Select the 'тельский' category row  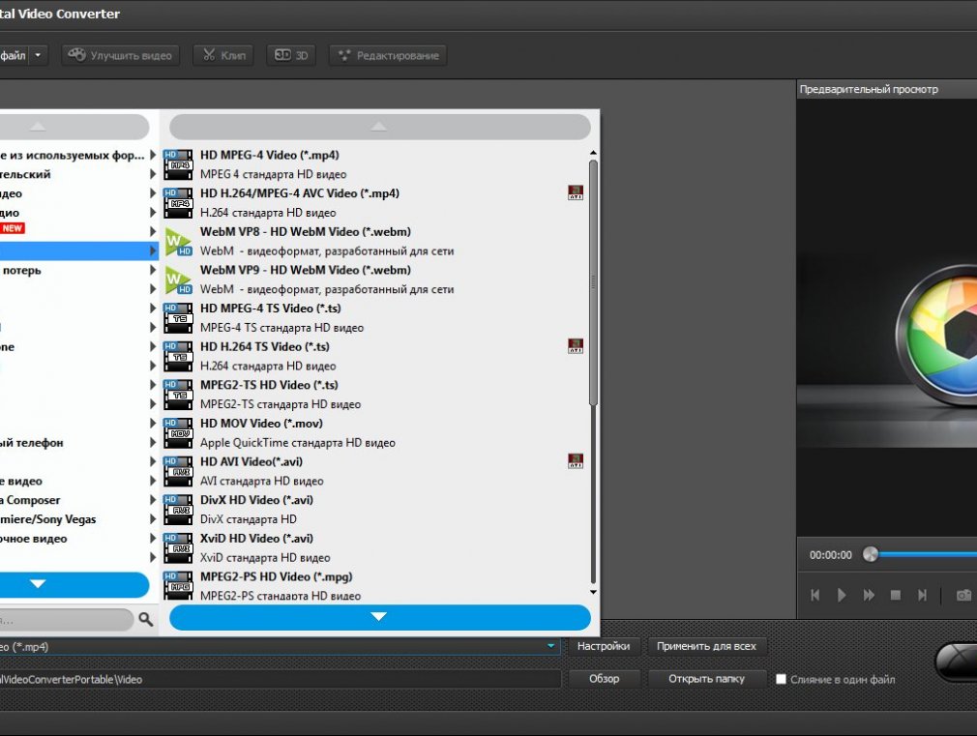pyautogui.click(x=79, y=174)
